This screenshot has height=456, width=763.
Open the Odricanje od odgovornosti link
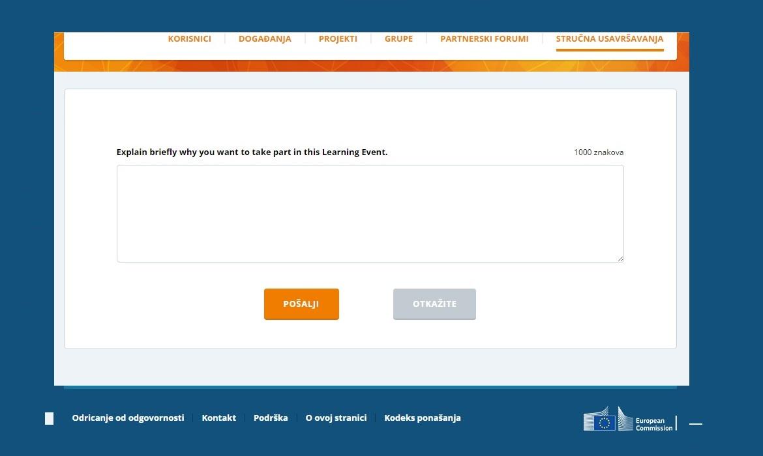click(128, 418)
